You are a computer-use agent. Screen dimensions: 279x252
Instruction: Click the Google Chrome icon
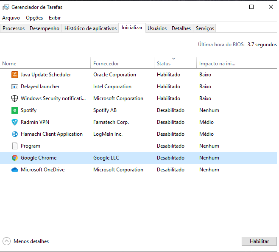pyautogui.click(x=15, y=158)
